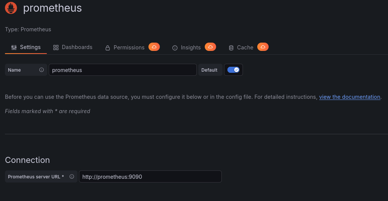This screenshot has height=201, width=388.
Task: Click the cloud badge next to Permissions
Action: 154,47
